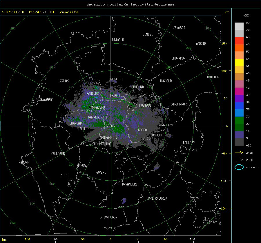Click the BAGALKOT city label

coord(116,79)
